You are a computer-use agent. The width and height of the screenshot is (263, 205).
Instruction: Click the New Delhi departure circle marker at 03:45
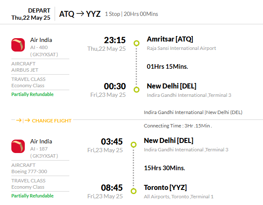tap(134, 145)
